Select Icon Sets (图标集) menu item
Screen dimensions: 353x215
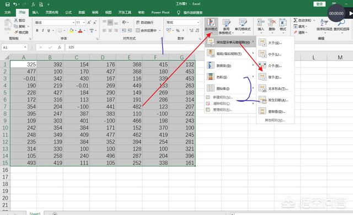(231, 89)
